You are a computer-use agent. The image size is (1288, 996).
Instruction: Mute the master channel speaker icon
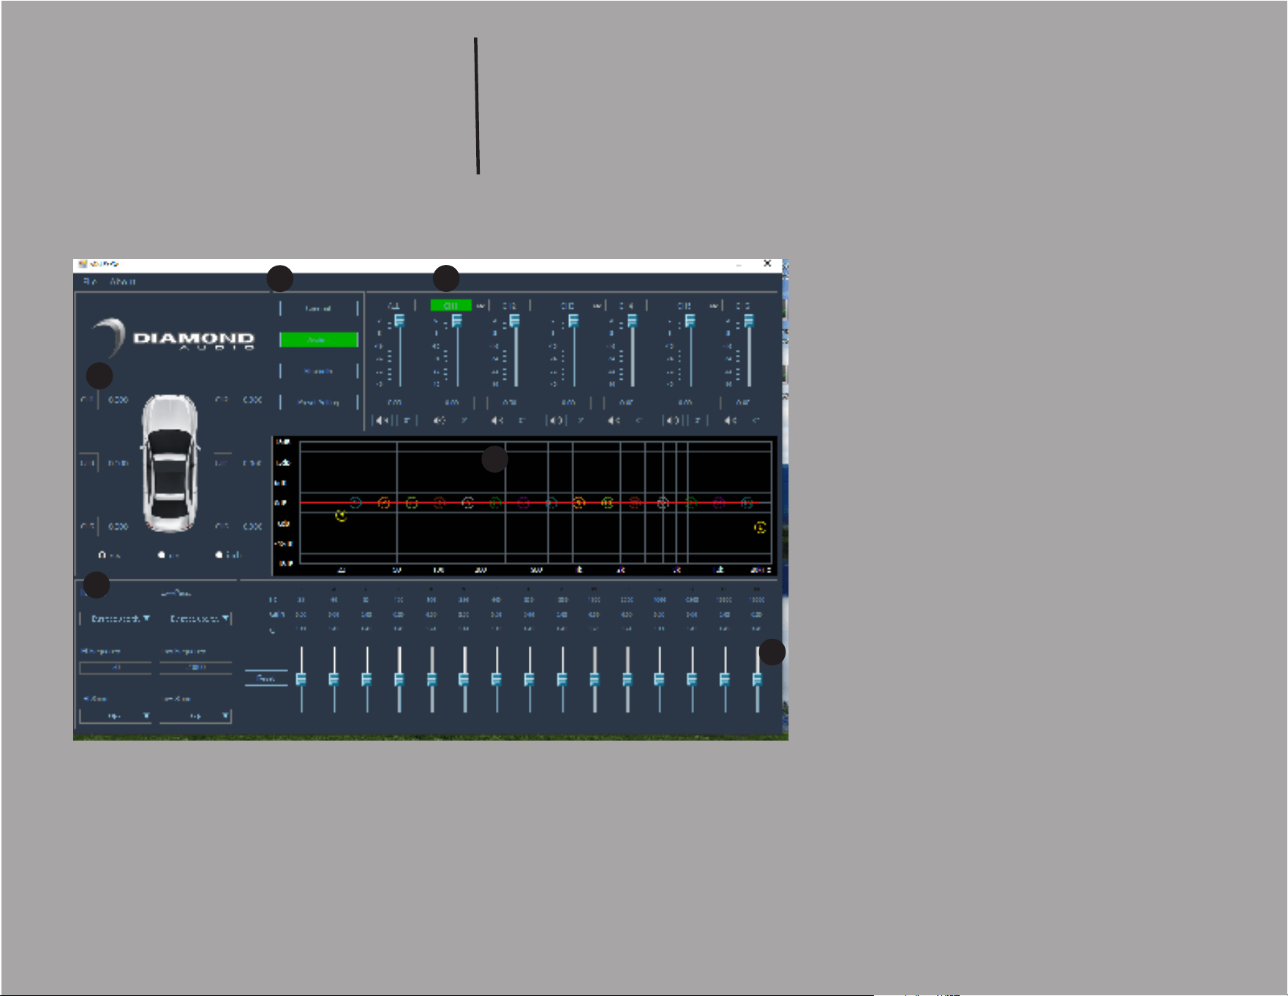click(382, 420)
